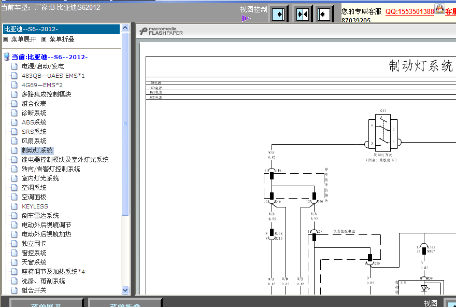
Task: Click the 制动灯开关 label in the diagram
Action: [x=383, y=155]
